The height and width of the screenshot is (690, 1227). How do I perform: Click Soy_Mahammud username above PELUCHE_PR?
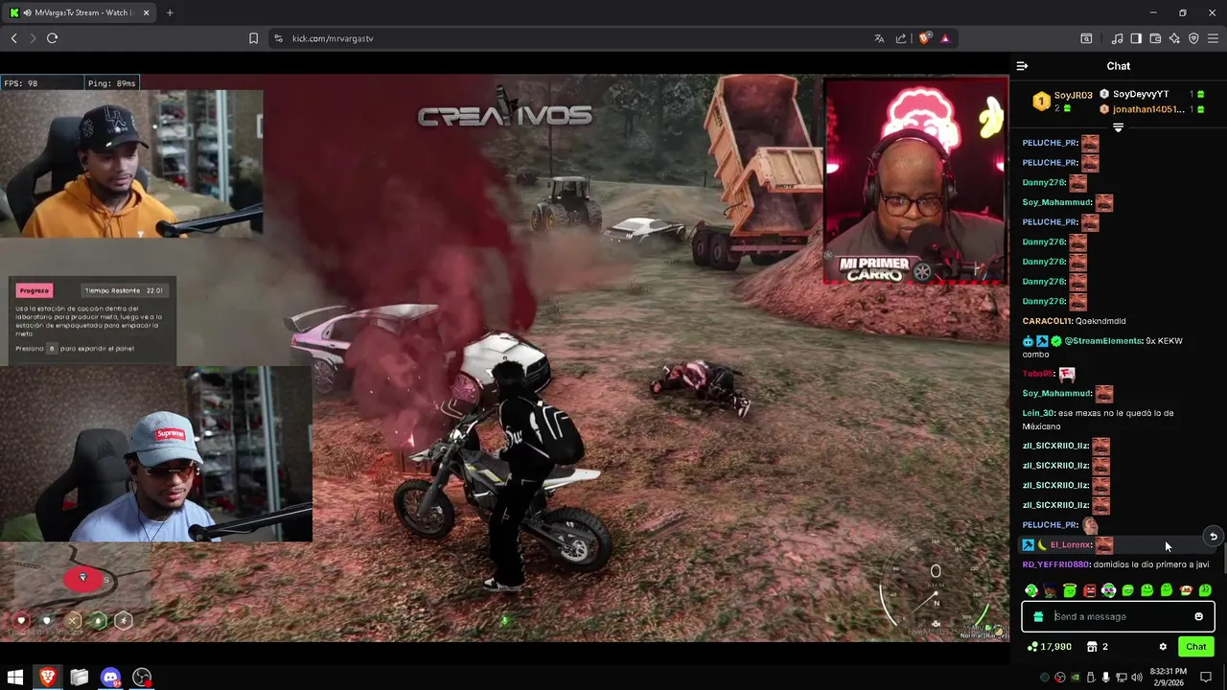click(1057, 202)
